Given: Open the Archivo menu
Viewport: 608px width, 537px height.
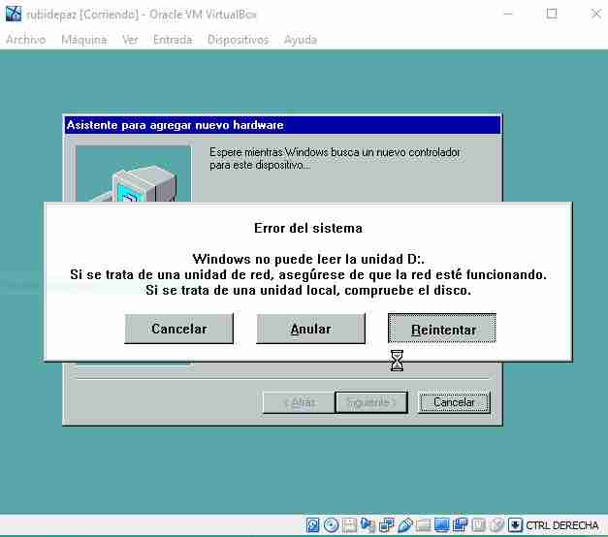Looking at the screenshot, I should coord(25,40).
